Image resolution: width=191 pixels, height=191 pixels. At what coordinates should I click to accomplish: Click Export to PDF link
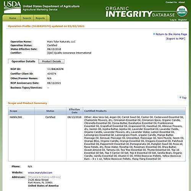click(175, 39)
